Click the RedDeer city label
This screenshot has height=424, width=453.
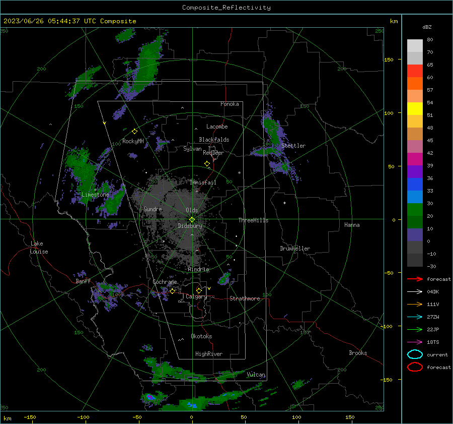[213, 153]
